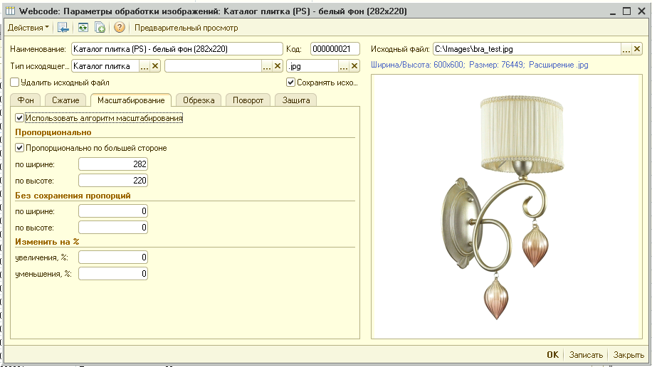Open the Обрезка tab
Image resolution: width=652 pixels, height=367 pixels.
click(199, 100)
